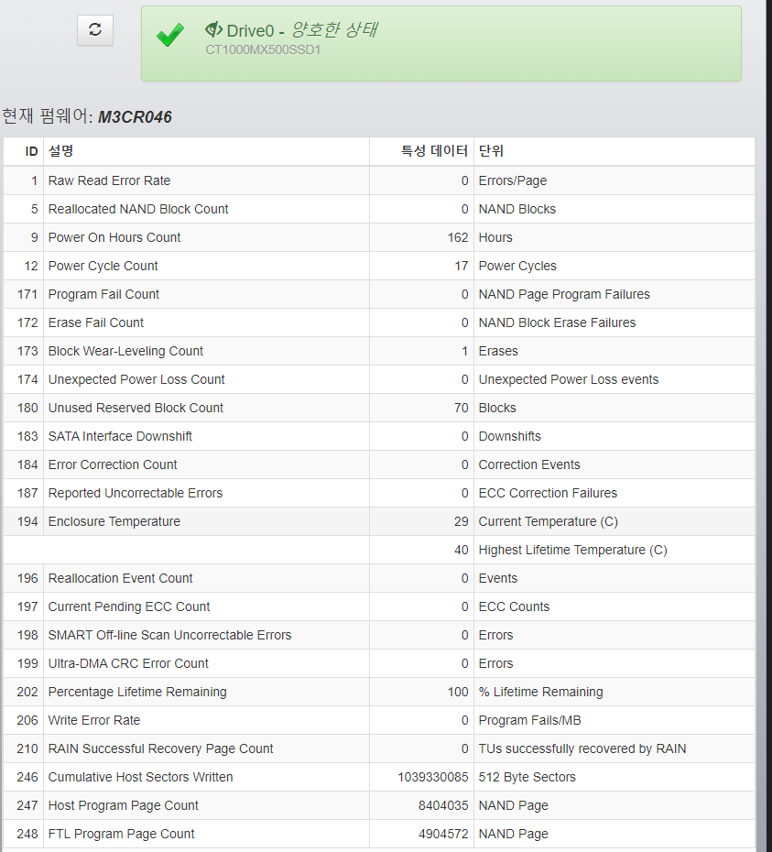Select RAIN Successful Recovery Page Count row
Image resolution: width=772 pixels, height=852 pixels.
pyautogui.click(x=378, y=748)
